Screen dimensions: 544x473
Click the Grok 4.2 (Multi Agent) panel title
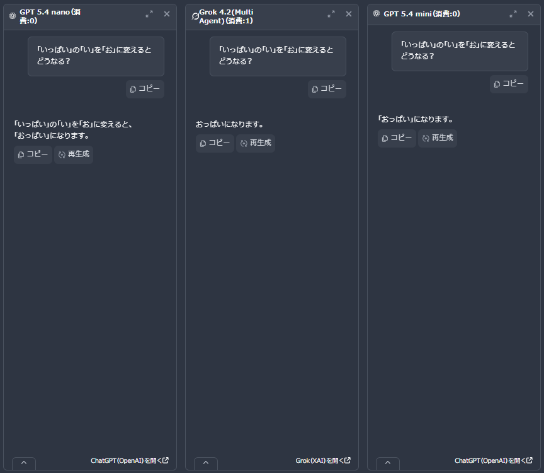pos(226,16)
